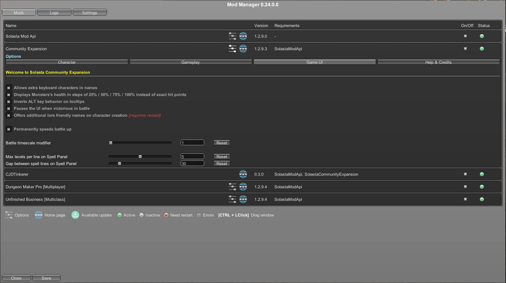This screenshot has height=283, width=506.
Task: Click the Inactive legend grey dot
Action: click(141, 215)
